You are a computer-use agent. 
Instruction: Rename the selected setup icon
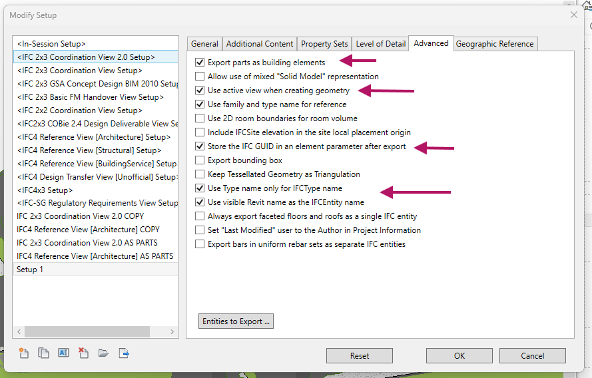[63, 353]
